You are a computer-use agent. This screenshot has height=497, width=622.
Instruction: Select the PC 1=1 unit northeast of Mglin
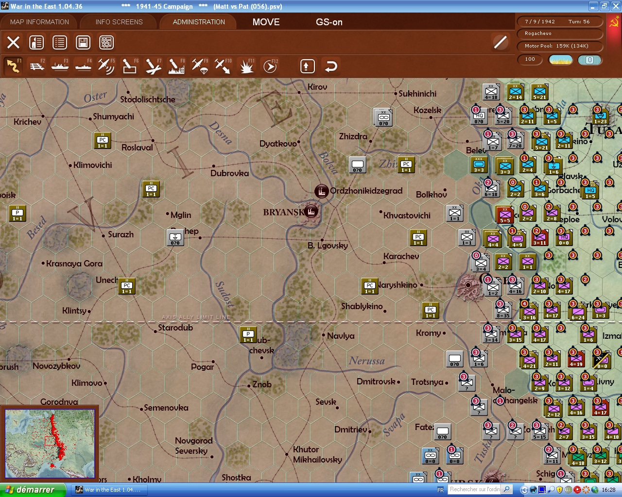tap(151, 189)
